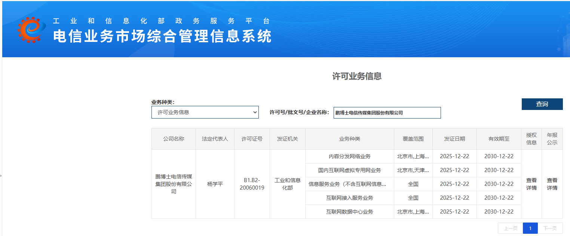Click the 电信业务市场综合管理信息系统 banner title
Screen dimensions: 570x236
pyautogui.click(x=162, y=36)
